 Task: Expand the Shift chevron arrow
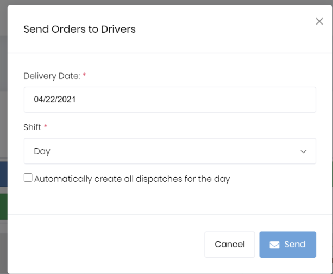tap(303, 151)
